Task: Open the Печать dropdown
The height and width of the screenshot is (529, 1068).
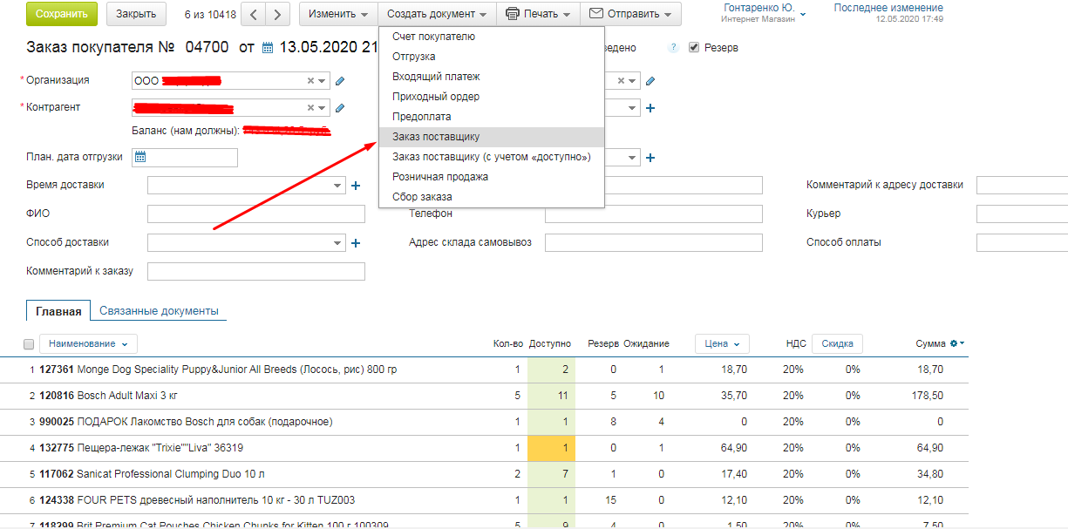Action: pos(538,14)
